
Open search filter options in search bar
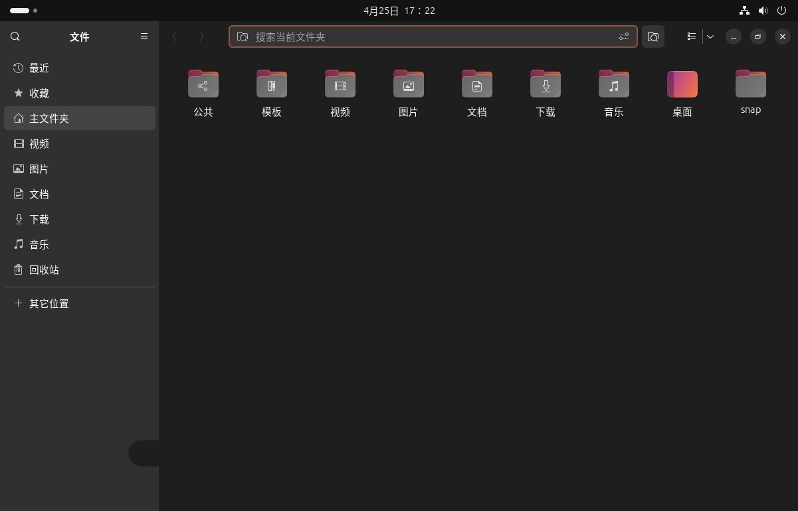coord(623,36)
